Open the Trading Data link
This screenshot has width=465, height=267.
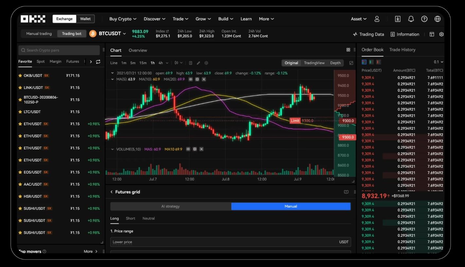(368, 34)
